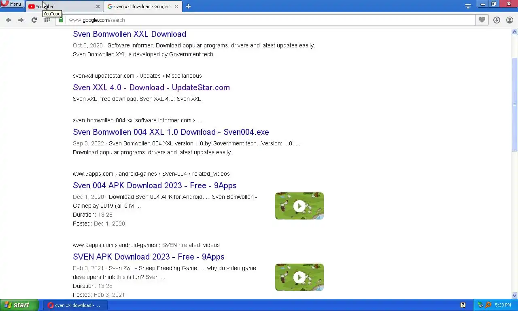Open Sven 004 APK Download 9Apps link
Viewport: 518px width, 311px height.
(x=155, y=185)
